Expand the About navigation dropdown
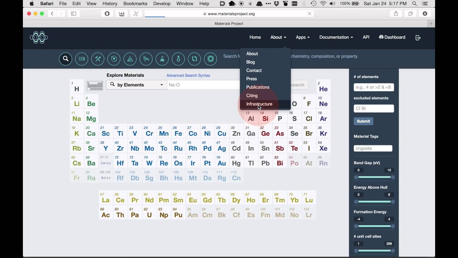 278,37
